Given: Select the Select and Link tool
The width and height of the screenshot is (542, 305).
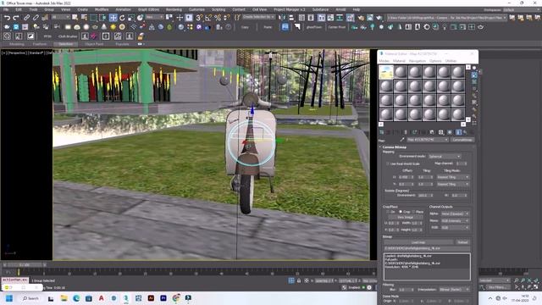Looking at the screenshot, I should pyautogui.click(x=26, y=17).
